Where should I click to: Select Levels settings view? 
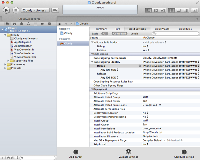[134, 34]
